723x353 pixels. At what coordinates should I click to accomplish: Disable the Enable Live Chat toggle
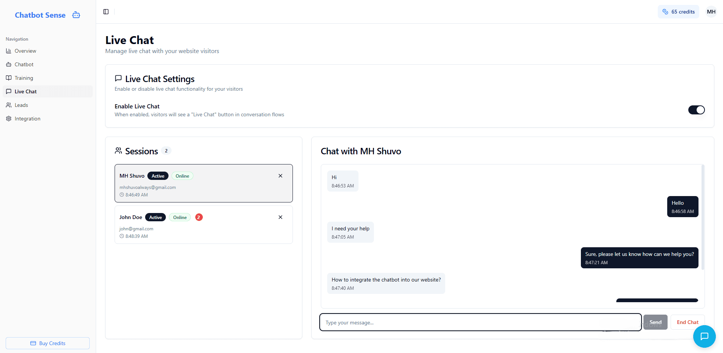tap(696, 110)
